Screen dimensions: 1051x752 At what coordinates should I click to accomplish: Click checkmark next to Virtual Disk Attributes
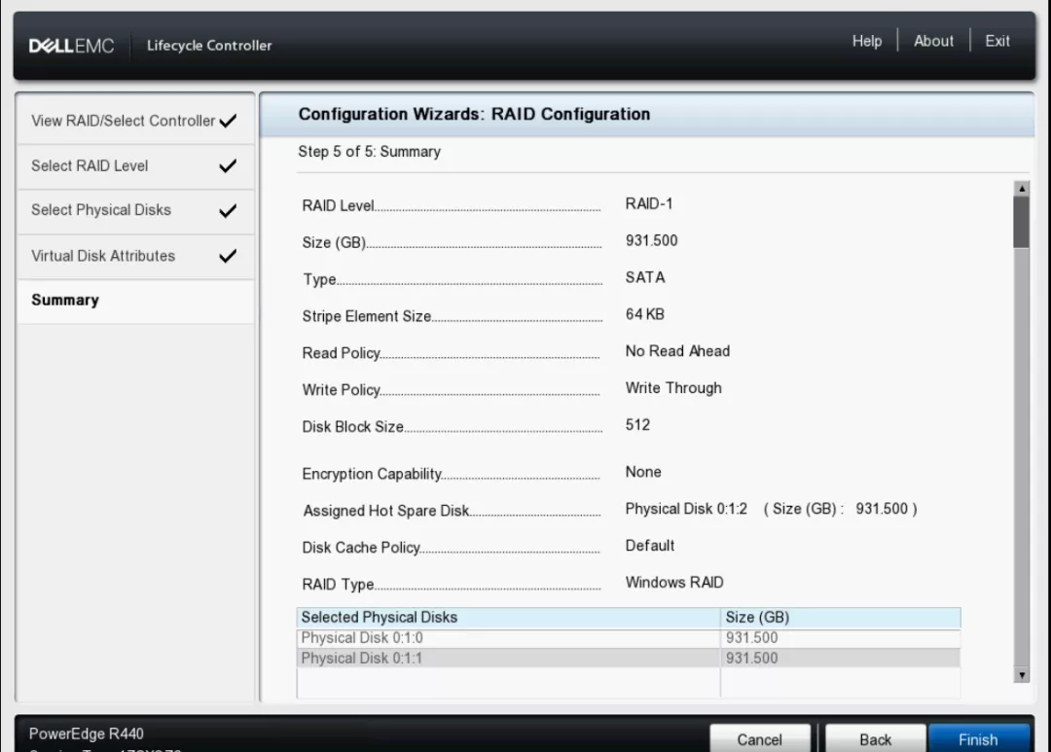click(x=228, y=257)
